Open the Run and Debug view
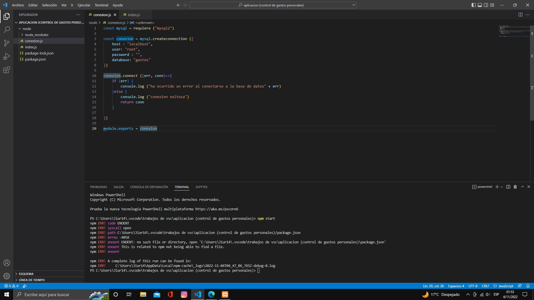 click(7, 56)
